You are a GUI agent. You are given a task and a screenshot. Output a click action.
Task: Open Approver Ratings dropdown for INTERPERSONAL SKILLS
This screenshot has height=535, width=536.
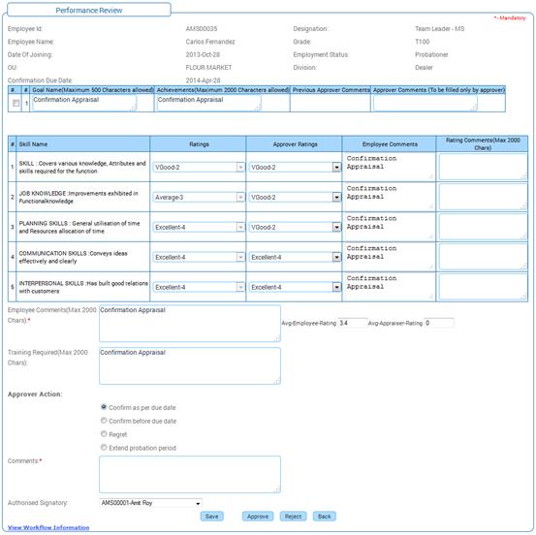[x=295, y=287]
